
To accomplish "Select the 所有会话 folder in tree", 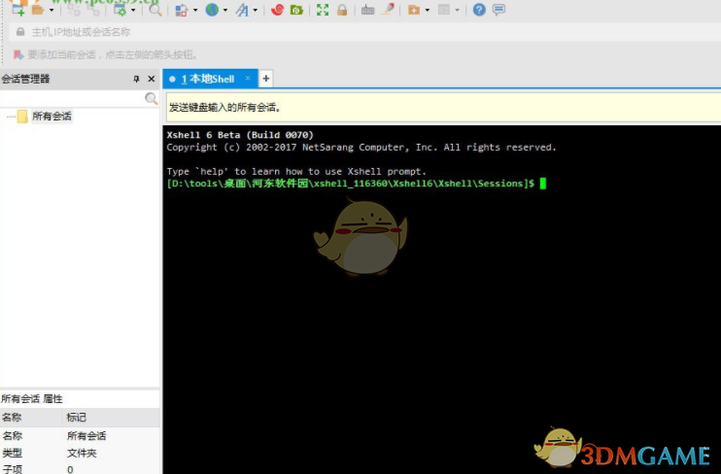I will point(51,117).
